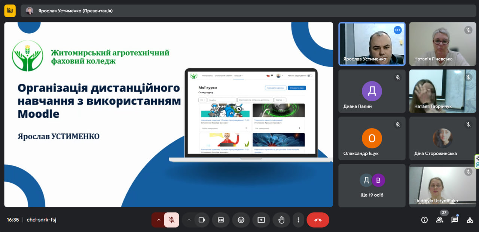Click the gray Д avatar in the Ще 19 осіб tile
479x232 pixels.
coord(366,180)
